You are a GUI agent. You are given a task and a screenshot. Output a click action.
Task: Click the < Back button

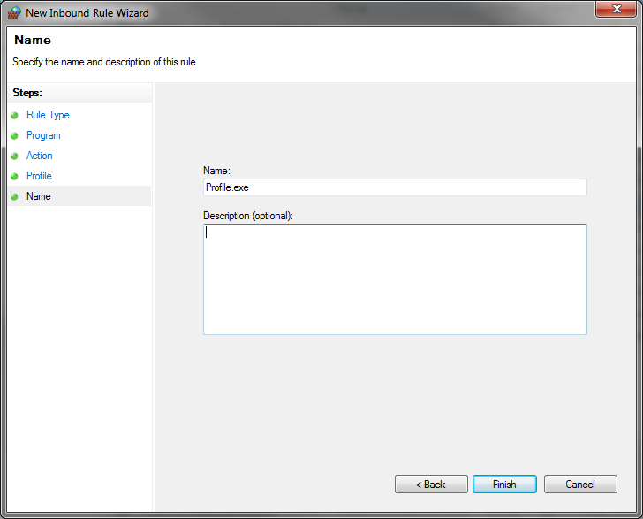pos(431,485)
